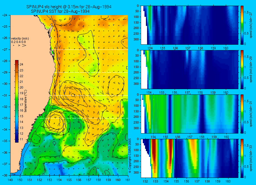256x185 pixels.
Task: Click the rotated "temperature (°C)" label
Action: 26,101
